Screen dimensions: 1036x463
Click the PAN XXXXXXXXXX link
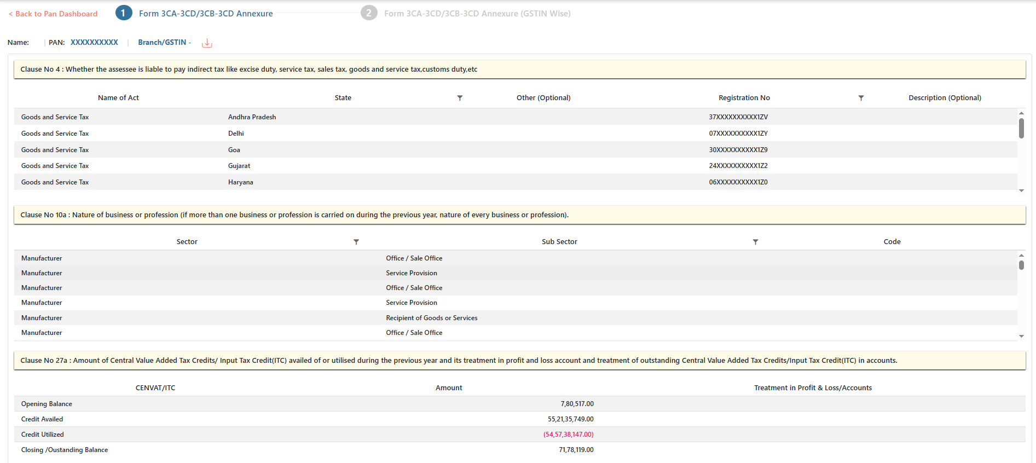pyautogui.click(x=94, y=42)
